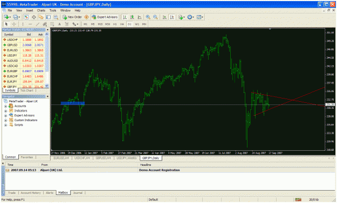
Task: Set timeframe to M15
Action: [100, 24]
